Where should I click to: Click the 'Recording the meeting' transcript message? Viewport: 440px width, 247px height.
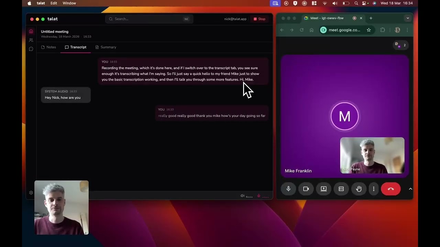coord(183,71)
